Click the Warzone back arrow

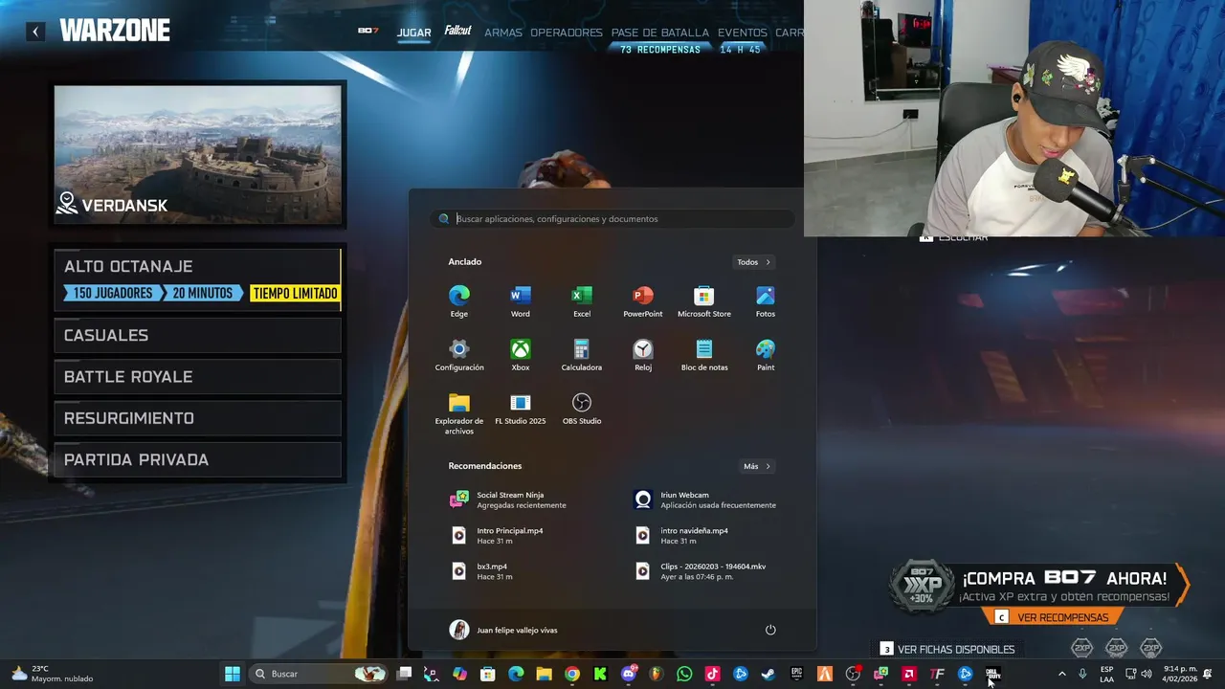35,32
